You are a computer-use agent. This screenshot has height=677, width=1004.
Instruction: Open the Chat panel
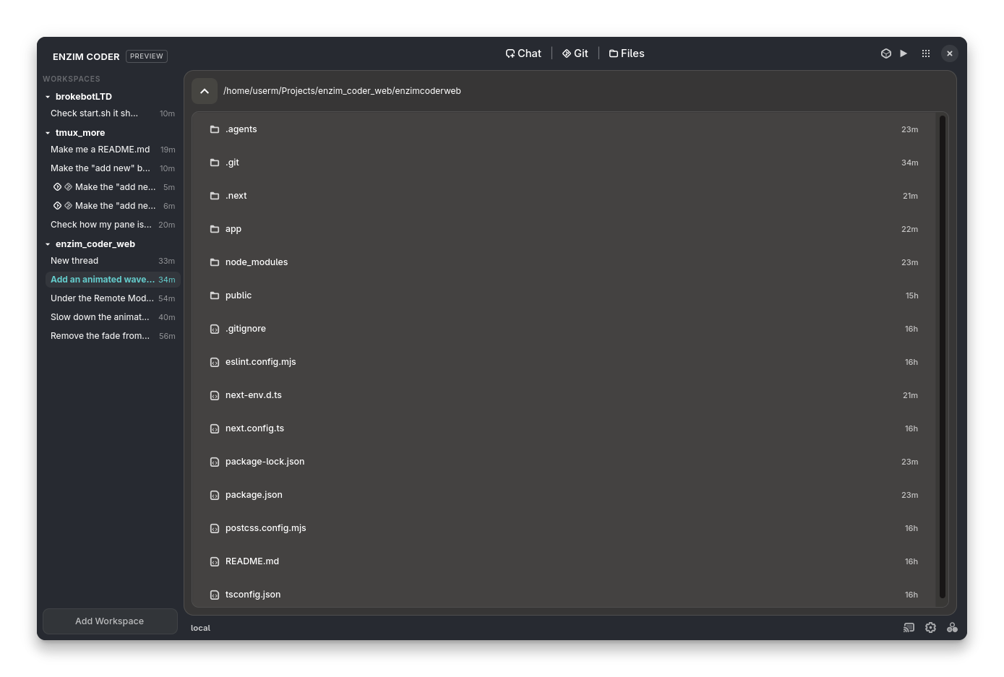point(523,53)
